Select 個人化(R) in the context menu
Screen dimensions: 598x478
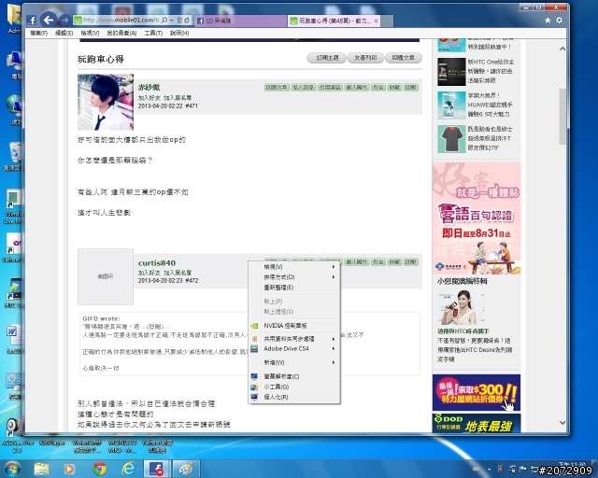(x=293, y=397)
